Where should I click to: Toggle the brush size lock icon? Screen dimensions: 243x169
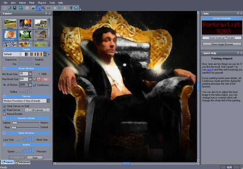[x=34, y=79]
